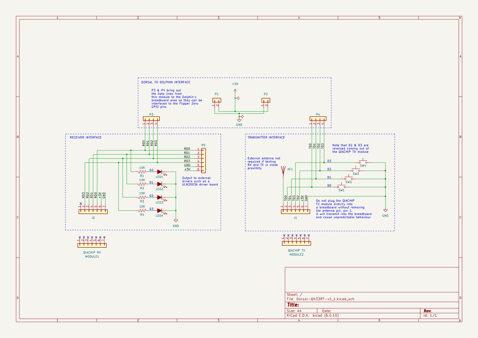
Task: Click the Title field in title block
Action: pos(293,305)
